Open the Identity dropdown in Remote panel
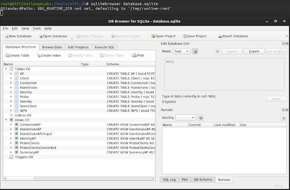The width and height of the screenshot is (290, 190). coord(185,118)
